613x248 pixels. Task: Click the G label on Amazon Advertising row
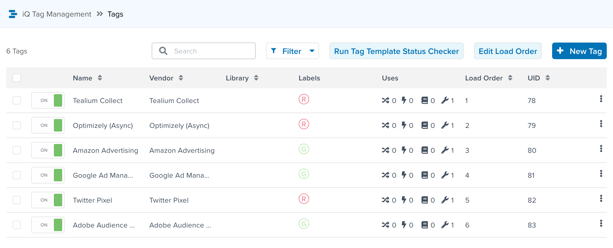click(304, 149)
